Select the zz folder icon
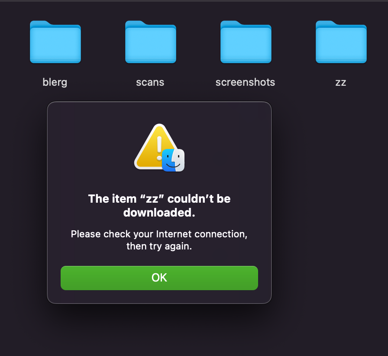This screenshot has height=356, width=388. click(x=341, y=42)
